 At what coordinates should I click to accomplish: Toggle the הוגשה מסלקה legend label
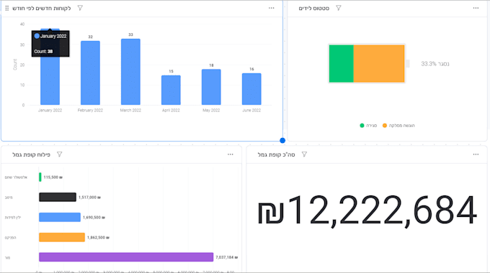pyautogui.click(x=402, y=126)
